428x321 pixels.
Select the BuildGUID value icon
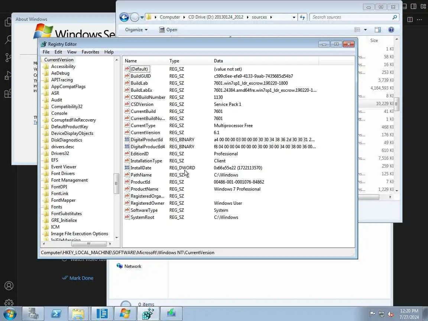[127, 76]
